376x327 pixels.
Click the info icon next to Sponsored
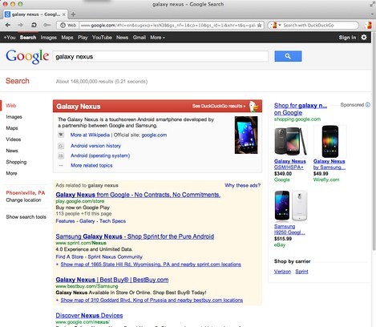point(368,105)
